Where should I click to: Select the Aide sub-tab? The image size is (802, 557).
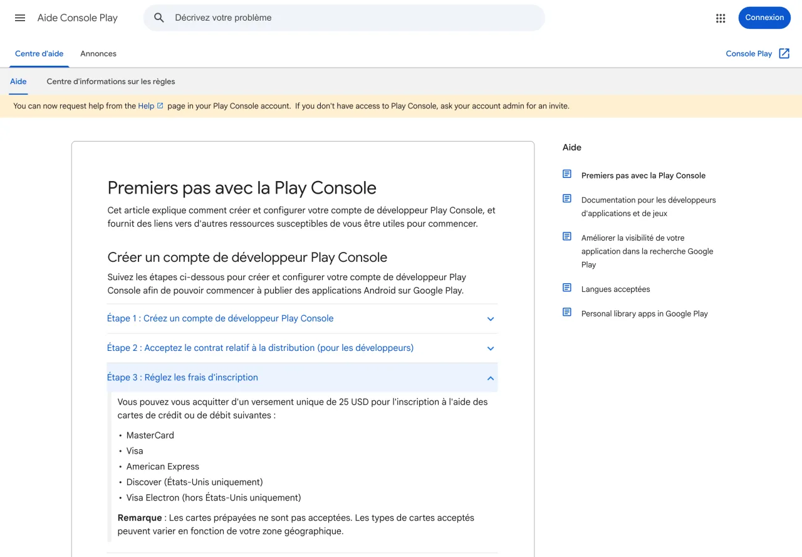[18, 81]
